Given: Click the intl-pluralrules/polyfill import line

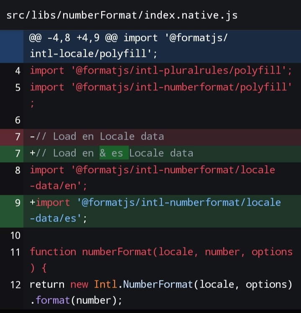Looking at the screenshot, I should tap(161, 71).
